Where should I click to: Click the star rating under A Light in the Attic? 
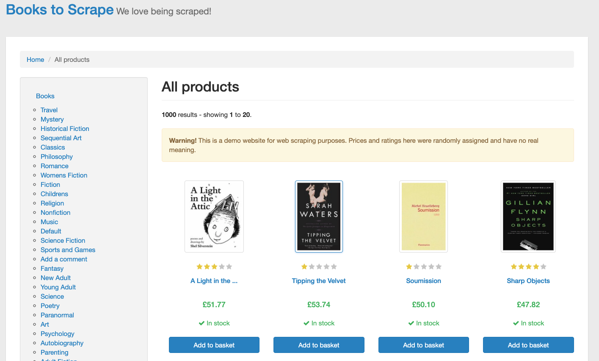[214, 267]
